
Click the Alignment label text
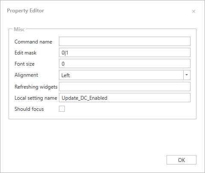click(x=26, y=75)
